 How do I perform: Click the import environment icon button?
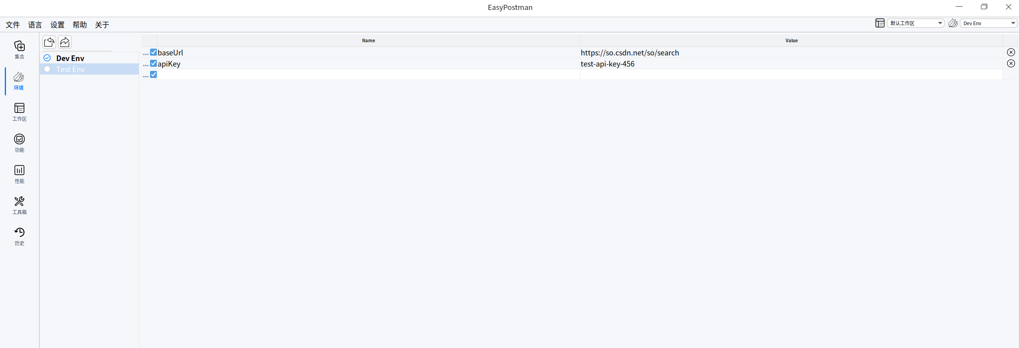click(49, 42)
